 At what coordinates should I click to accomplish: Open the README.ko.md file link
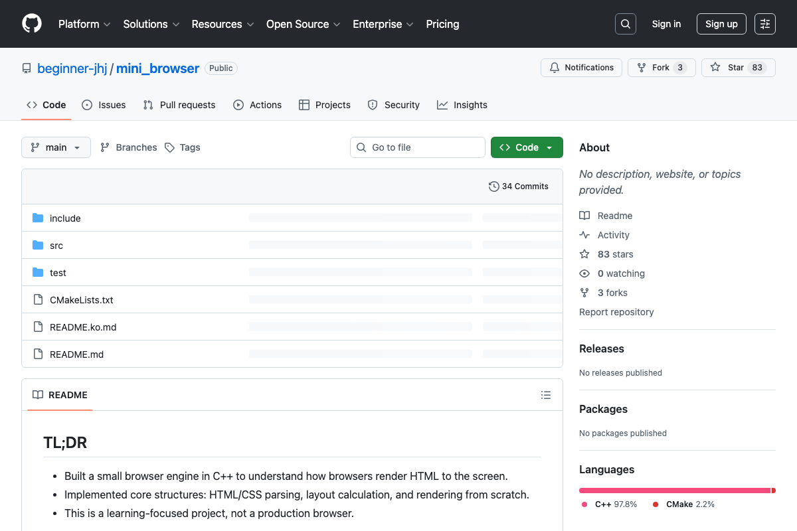tap(83, 327)
